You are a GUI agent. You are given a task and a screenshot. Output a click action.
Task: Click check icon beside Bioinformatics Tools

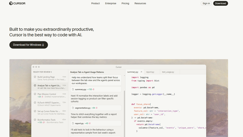click(x=35, y=120)
